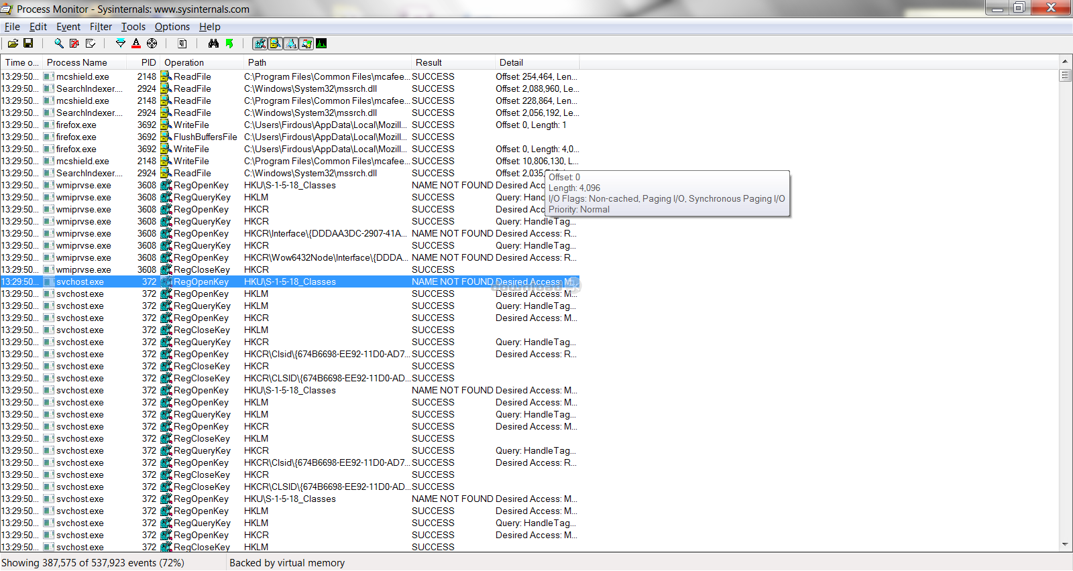Click the vertical scrollbar thumb
Viewport: 1073px width, 571px height.
pos(1065,75)
